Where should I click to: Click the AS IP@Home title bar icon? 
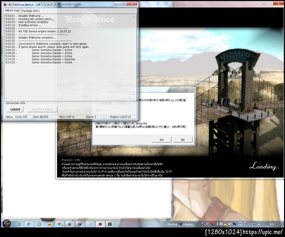tap(5, 4)
